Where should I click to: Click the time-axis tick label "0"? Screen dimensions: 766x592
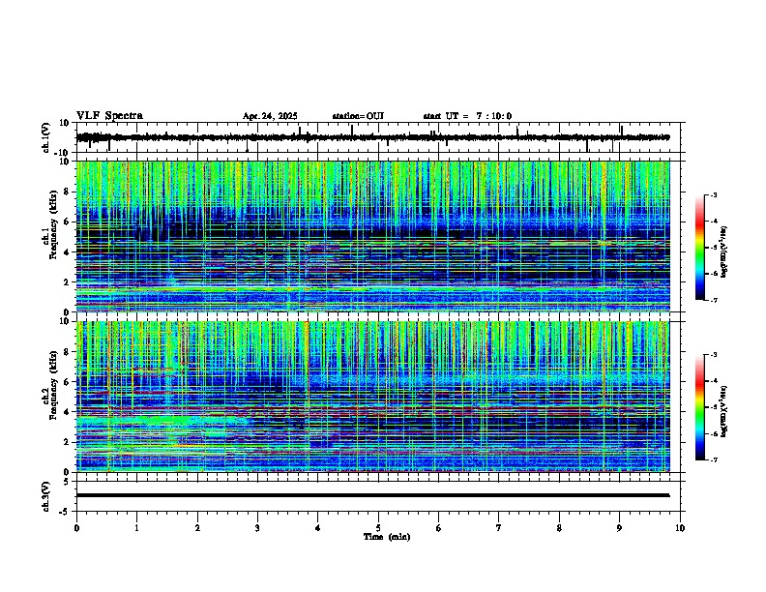[x=76, y=528]
